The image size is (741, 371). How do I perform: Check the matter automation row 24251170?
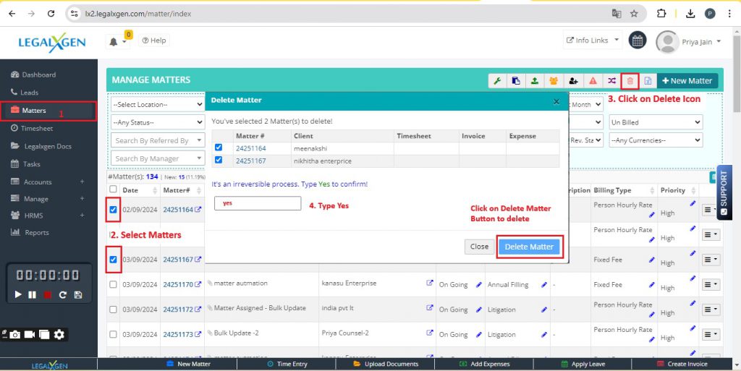pyautogui.click(x=113, y=285)
